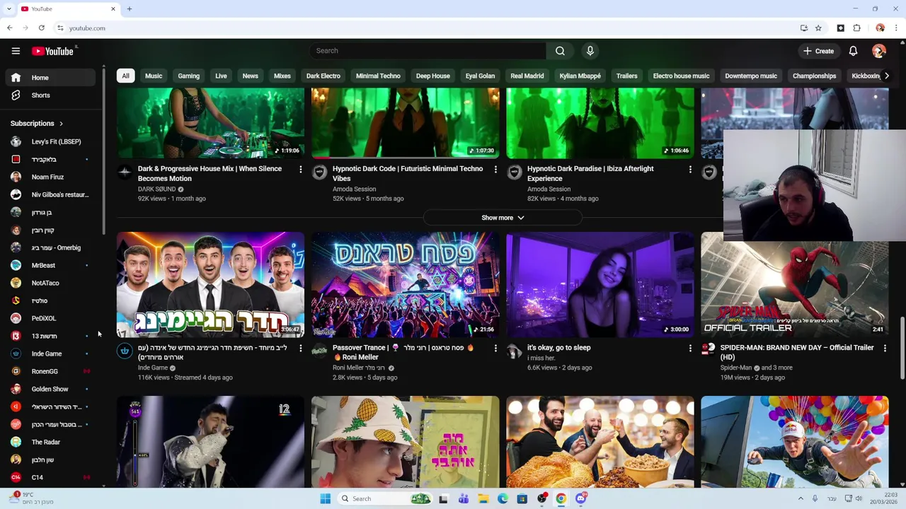Image resolution: width=906 pixels, height=509 pixels.
Task: Select the Trailers chip
Action: pos(626,76)
